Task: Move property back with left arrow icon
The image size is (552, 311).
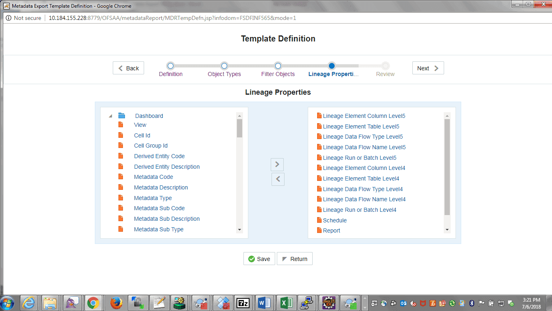Action: [278, 179]
